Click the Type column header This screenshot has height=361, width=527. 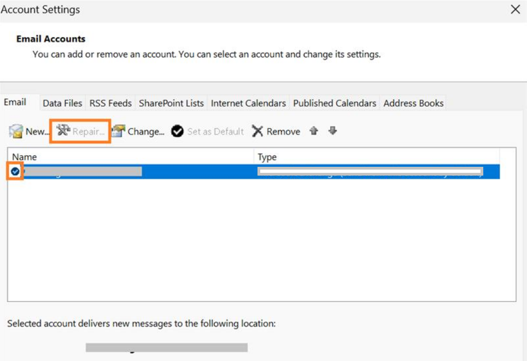[x=377, y=157]
